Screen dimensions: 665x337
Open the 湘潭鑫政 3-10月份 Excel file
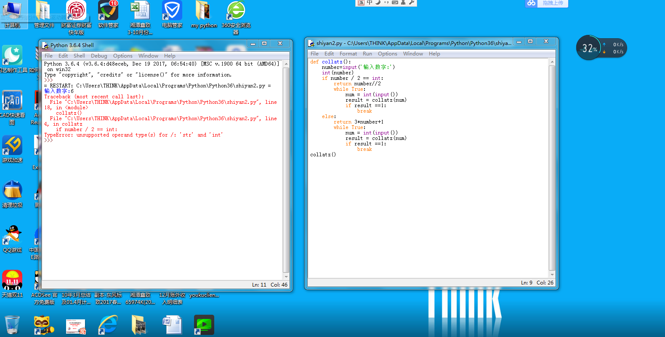pos(140,17)
